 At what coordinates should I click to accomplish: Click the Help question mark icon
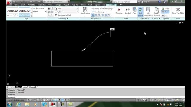pos(164,2)
